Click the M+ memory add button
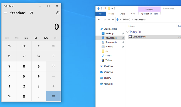 (x=26, y=38)
